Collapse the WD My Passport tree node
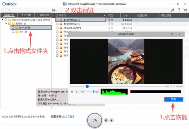 click(3, 20)
